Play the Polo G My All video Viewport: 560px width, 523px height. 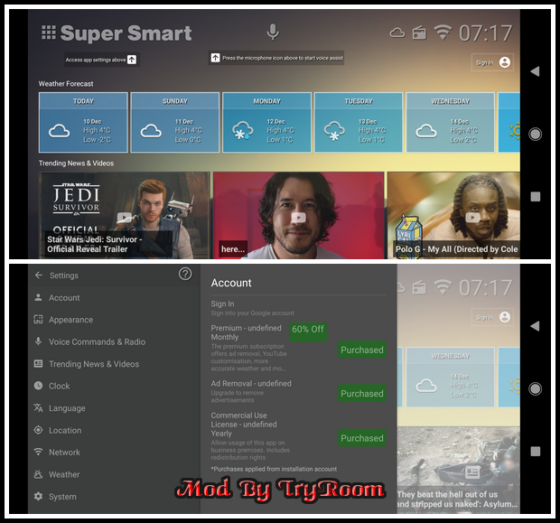tap(453, 215)
